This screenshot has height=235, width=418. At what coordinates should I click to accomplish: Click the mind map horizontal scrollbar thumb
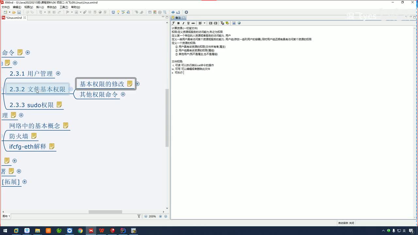(x=105, y=212)
